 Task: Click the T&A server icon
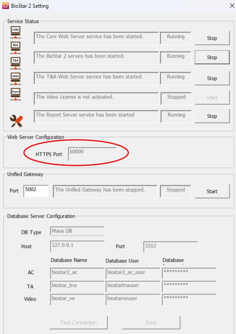pos(15,63)
